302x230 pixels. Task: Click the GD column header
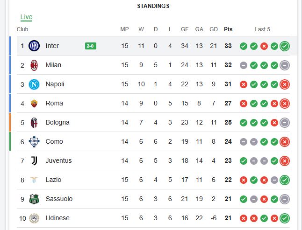point(214,29)
